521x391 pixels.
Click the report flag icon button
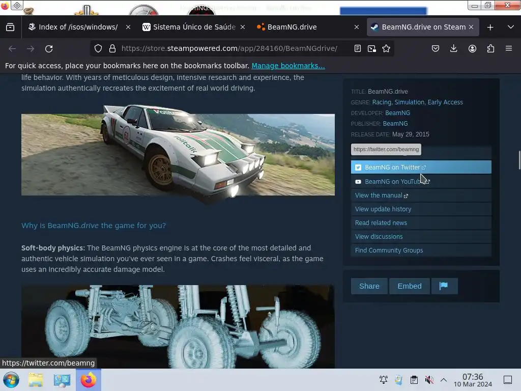tap(444, 286)
